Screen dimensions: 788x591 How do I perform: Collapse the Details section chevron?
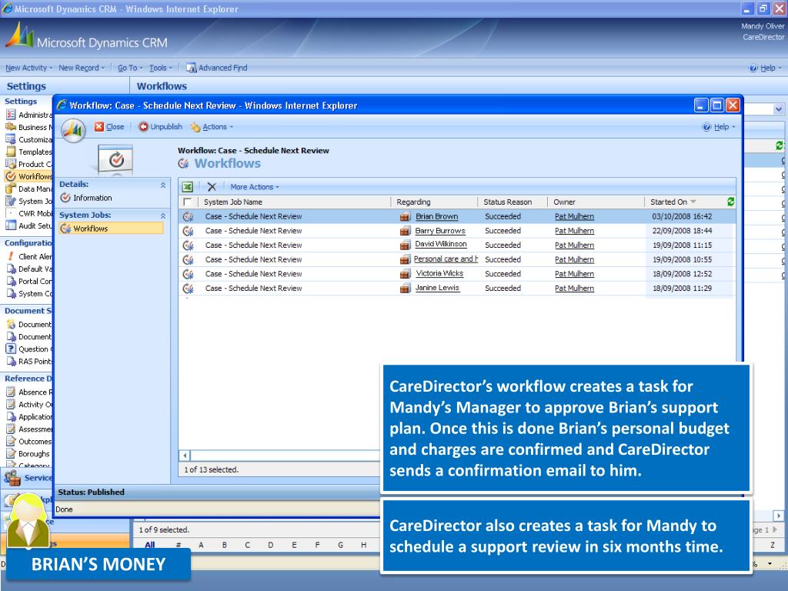pos(163,185)
